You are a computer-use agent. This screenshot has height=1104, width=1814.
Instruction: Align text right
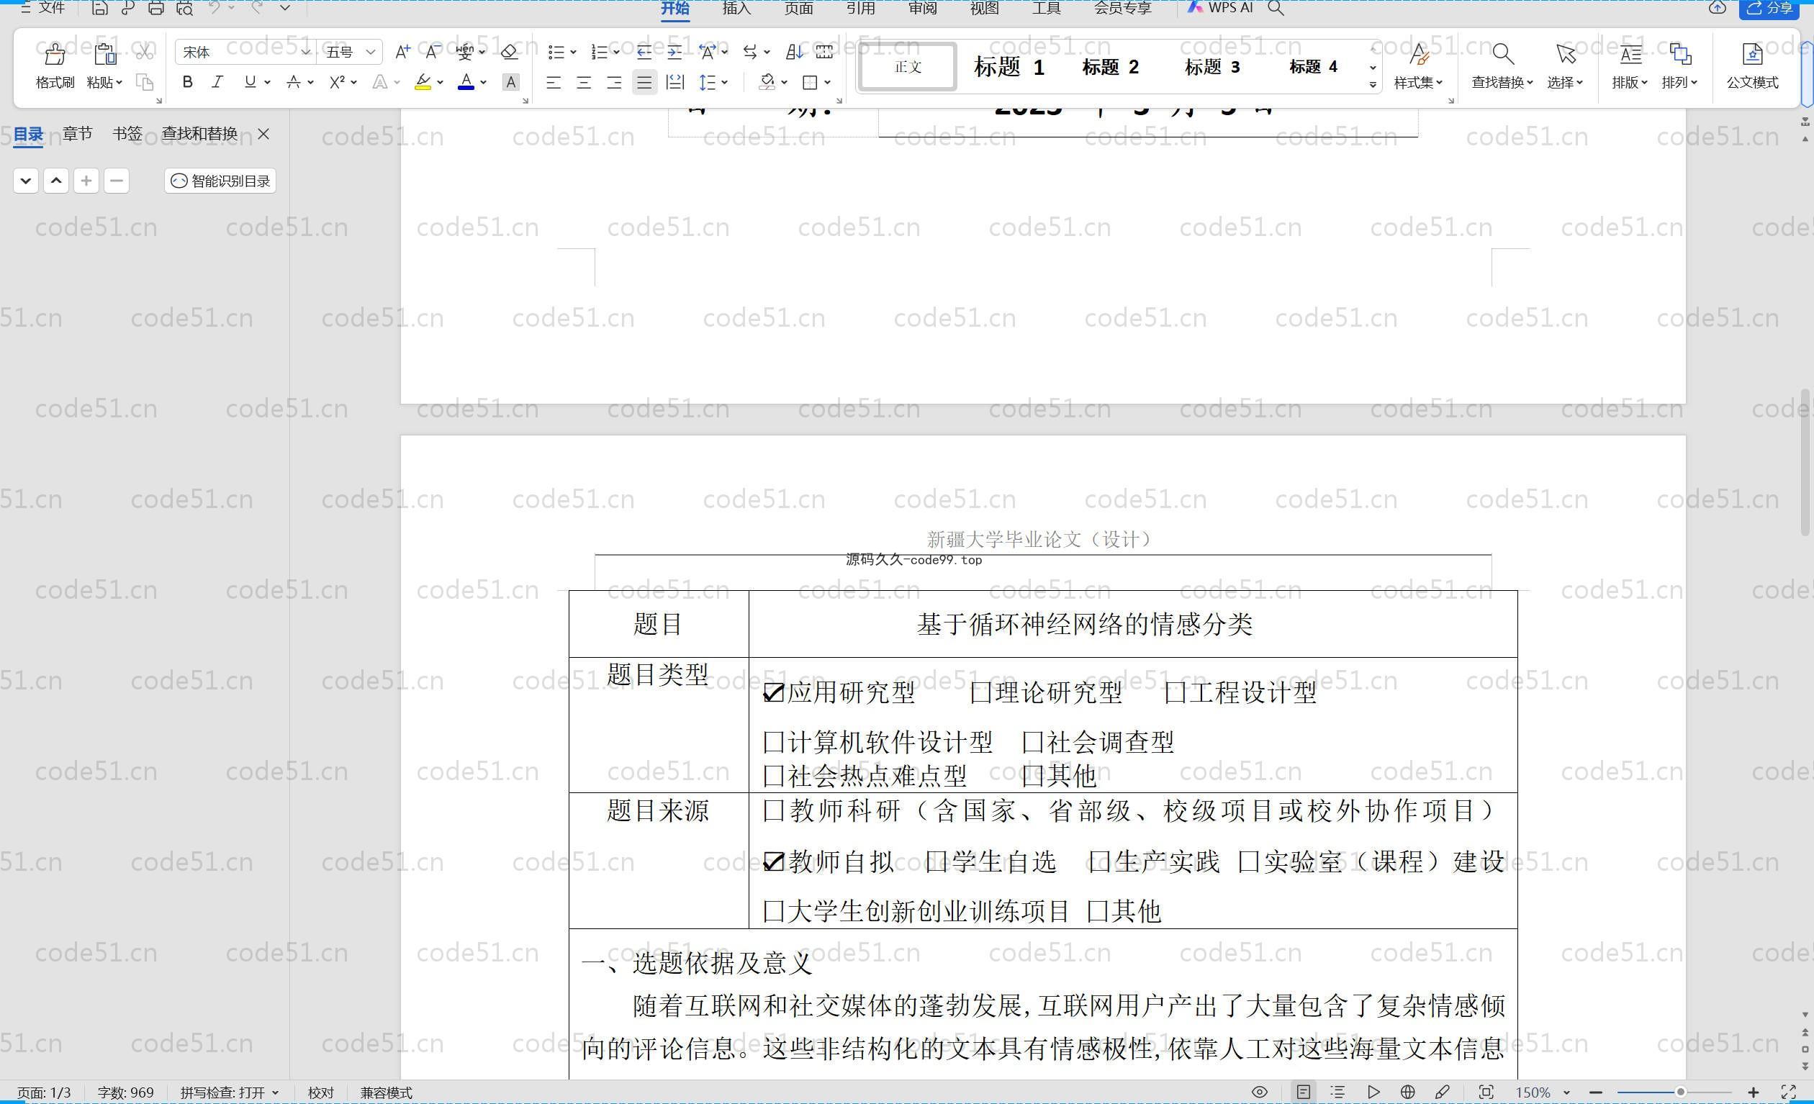(614, 83)
